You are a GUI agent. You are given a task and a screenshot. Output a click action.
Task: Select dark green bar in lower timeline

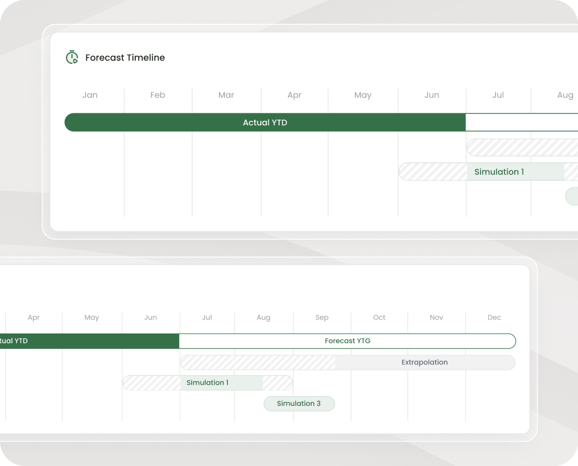(x=89, y=341)
